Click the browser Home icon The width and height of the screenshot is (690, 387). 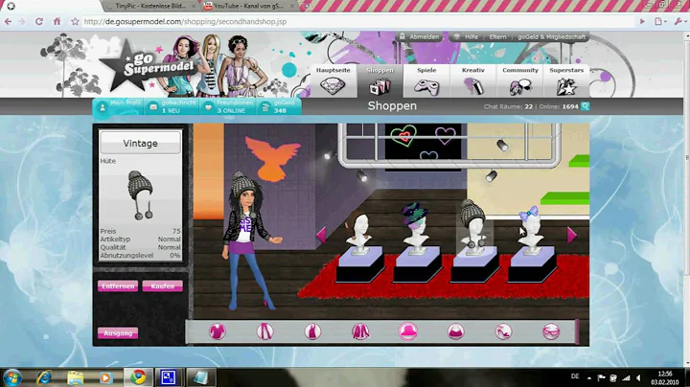click(x=57, y=21)
